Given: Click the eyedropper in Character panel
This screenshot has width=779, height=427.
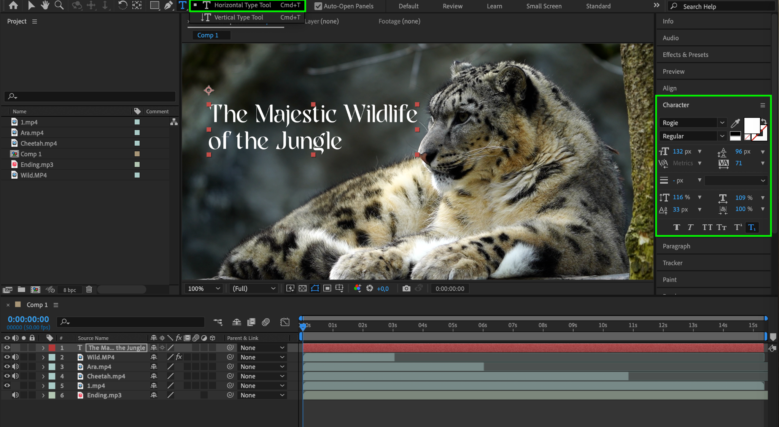Looking at the screenshot, I should click(735, 123).
